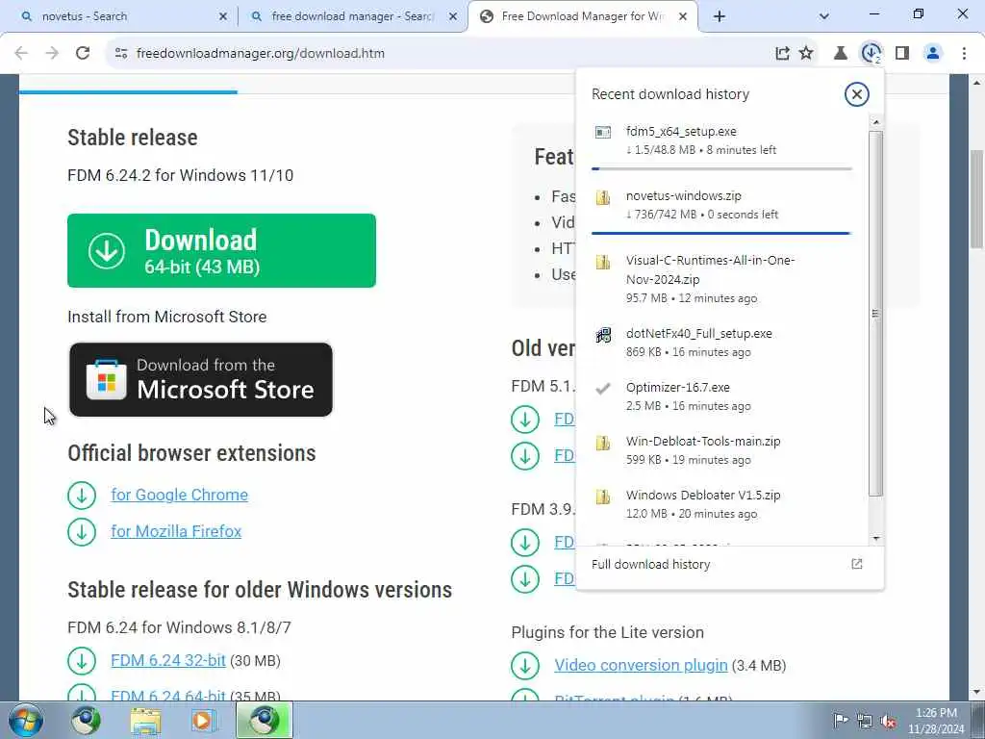Open the dotNetFx40_Full_setup.exe download entry
985x739 pixels.
pyautogui.click(x=721, y=343)
